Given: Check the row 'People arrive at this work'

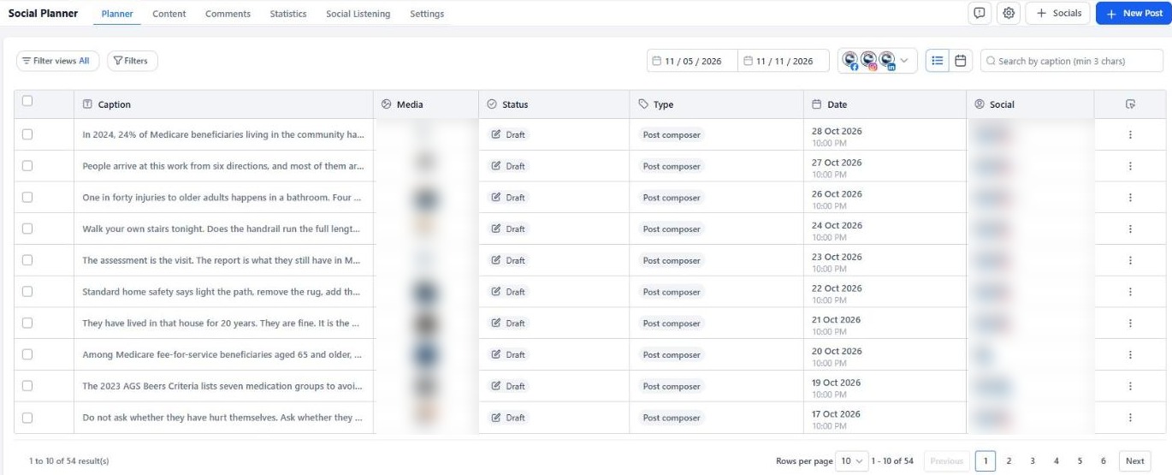Looking at the screenshot, I should (27, 166).
